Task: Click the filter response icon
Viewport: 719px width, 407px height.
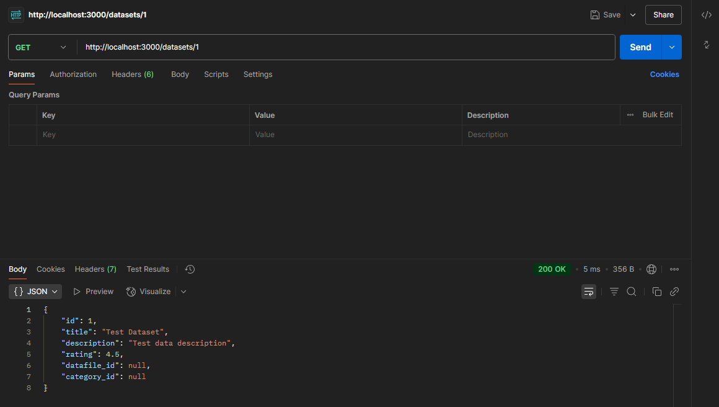Action: pyautogui.click(x=614, y=292)
